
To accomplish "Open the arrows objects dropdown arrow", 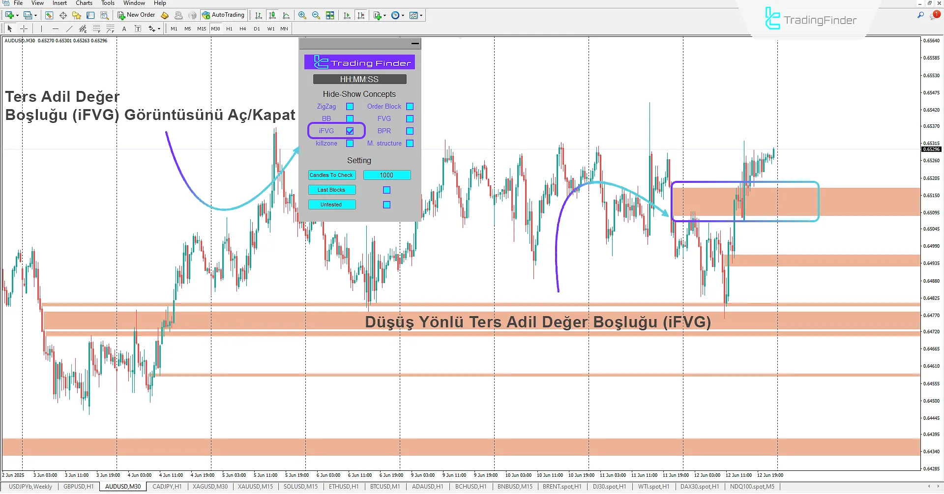I will pos(159,29).
